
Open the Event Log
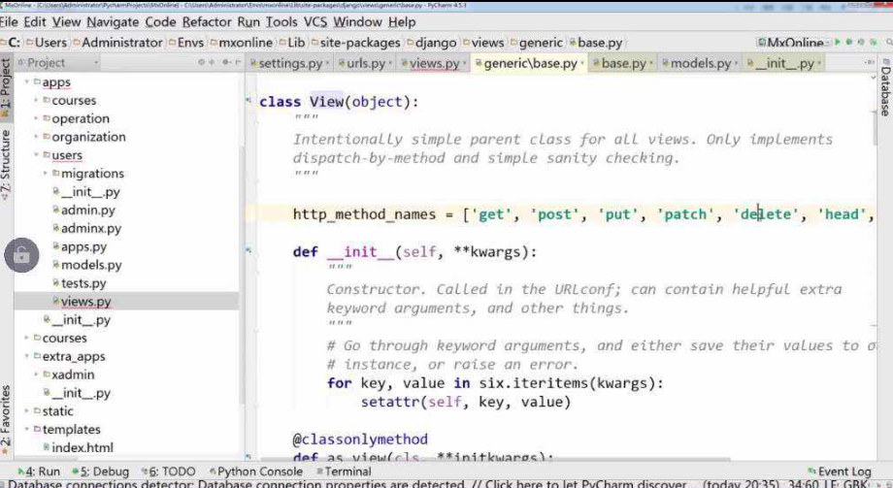[x=840, y=472]
